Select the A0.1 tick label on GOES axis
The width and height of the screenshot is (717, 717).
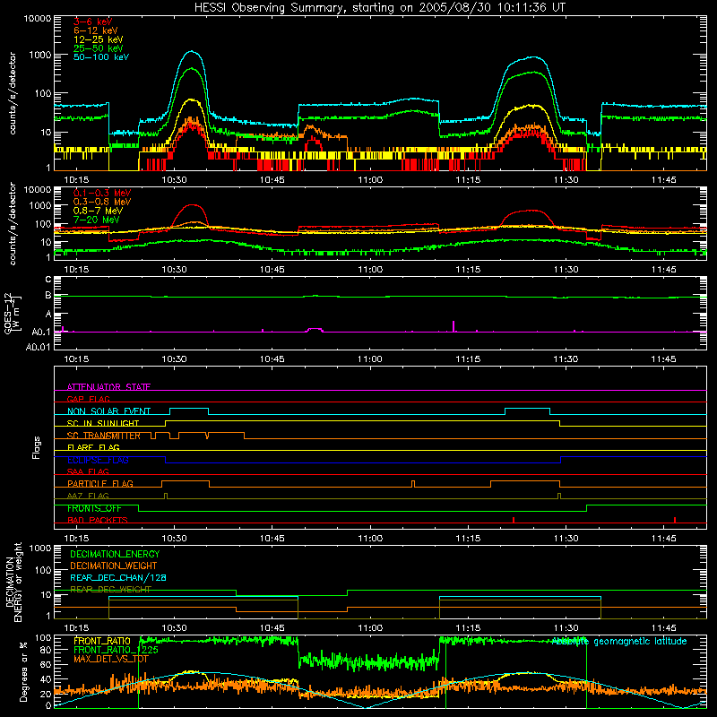click(x=40, y=332)
